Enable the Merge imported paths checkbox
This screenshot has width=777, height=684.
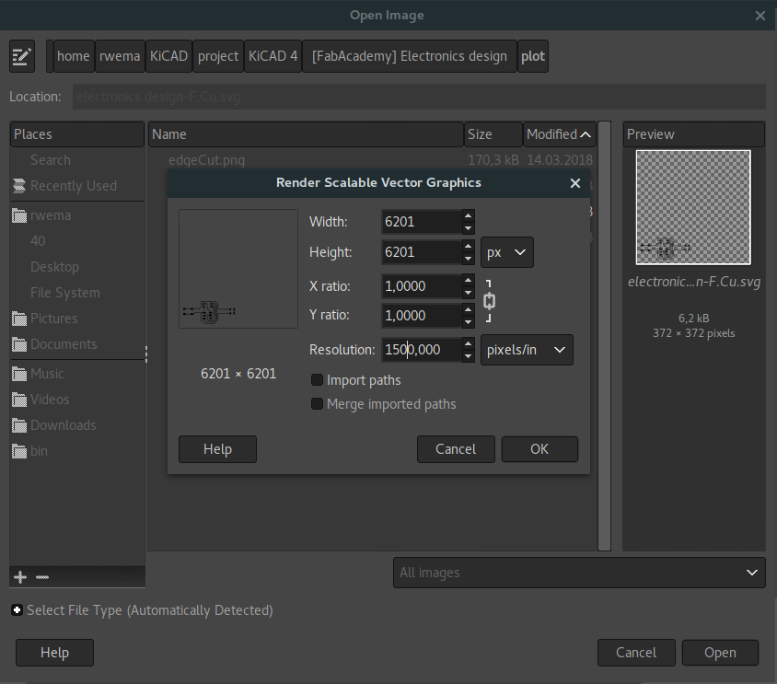(x=317, y=404)
